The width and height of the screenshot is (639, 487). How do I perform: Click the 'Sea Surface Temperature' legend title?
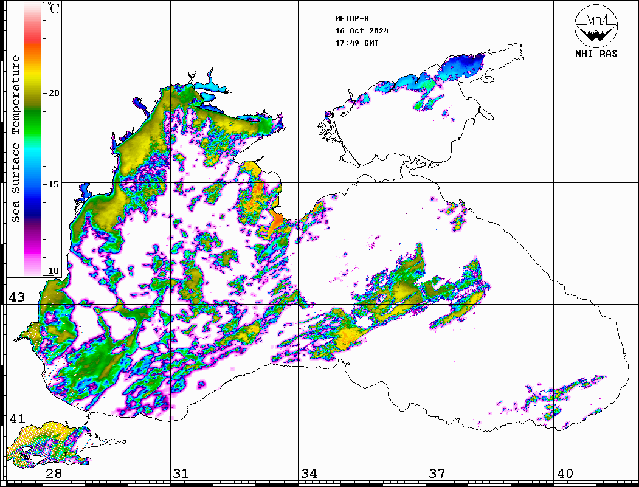pos(15,139)
